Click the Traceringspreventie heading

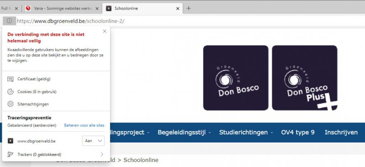click(x=29, y=118)
